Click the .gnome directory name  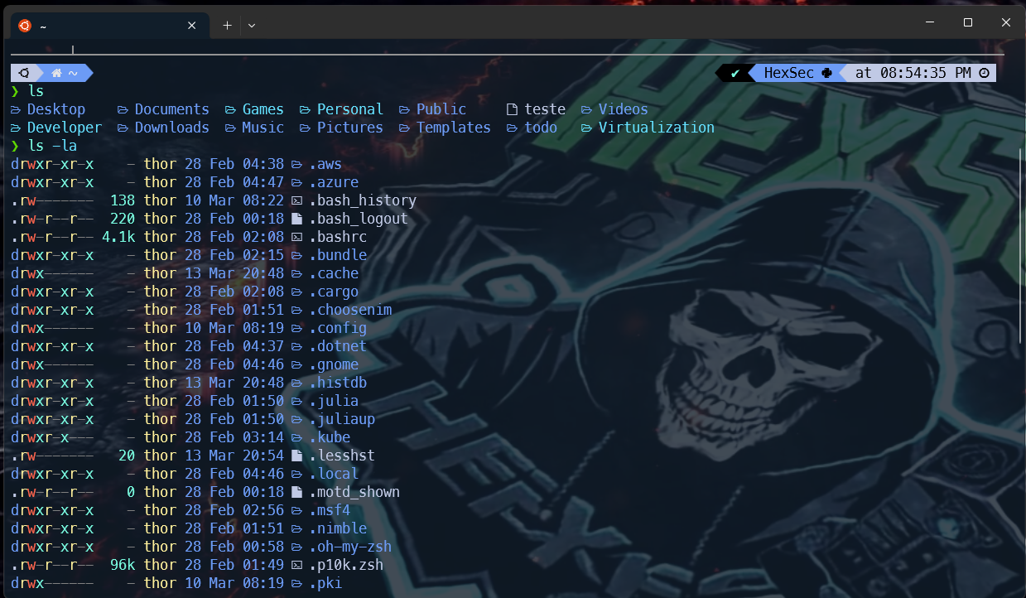pos(334,364)
